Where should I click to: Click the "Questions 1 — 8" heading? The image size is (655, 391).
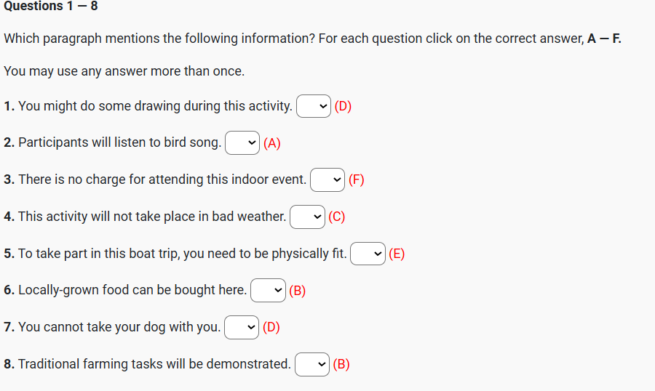(49, 7)
